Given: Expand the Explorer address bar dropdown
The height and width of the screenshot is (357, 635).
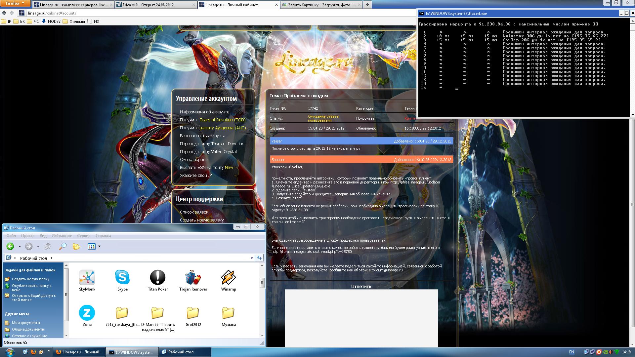Looking at the screenshot, I should tap(252, 258).
